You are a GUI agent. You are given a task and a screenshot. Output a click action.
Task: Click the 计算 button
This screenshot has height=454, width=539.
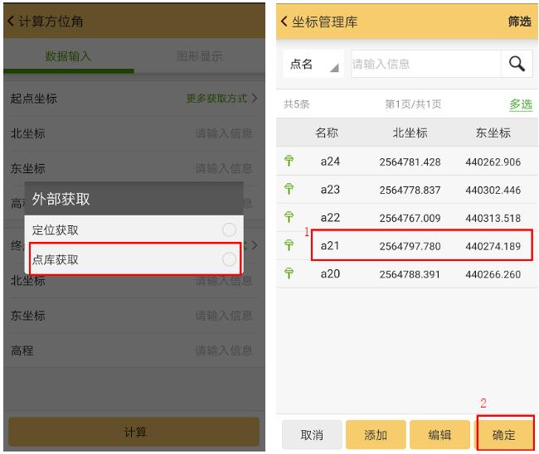(x=134, y=432)
